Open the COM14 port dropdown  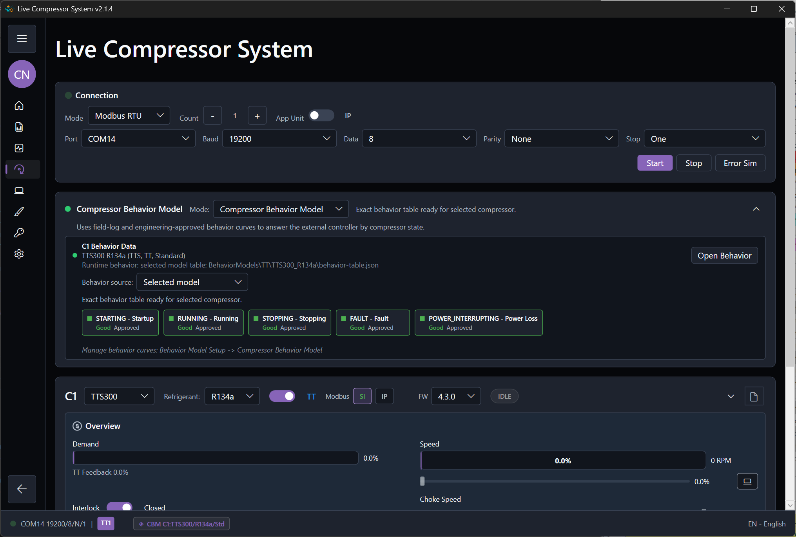138,139
